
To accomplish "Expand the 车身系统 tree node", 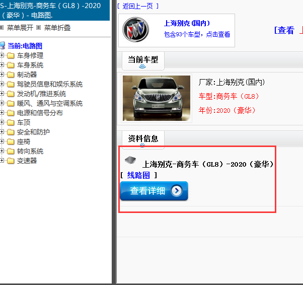I will coord(2,65).
